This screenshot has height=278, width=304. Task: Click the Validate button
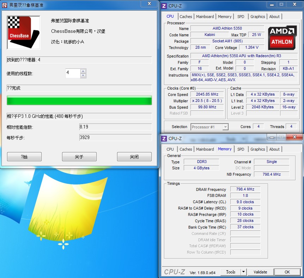click(260, 272)
